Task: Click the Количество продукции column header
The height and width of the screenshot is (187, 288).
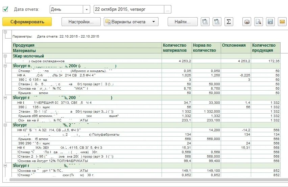Action: click(266, 48)
